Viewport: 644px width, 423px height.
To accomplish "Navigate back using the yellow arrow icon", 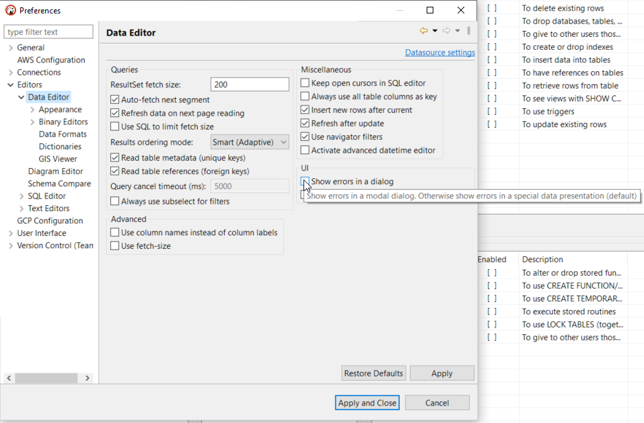I will pyautogui.click(x=424, y=30).
